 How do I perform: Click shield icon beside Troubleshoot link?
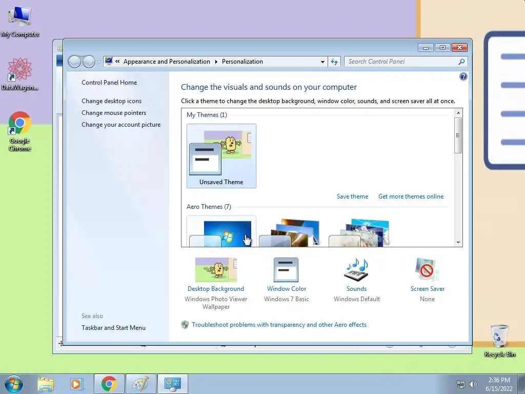(185, 325)
